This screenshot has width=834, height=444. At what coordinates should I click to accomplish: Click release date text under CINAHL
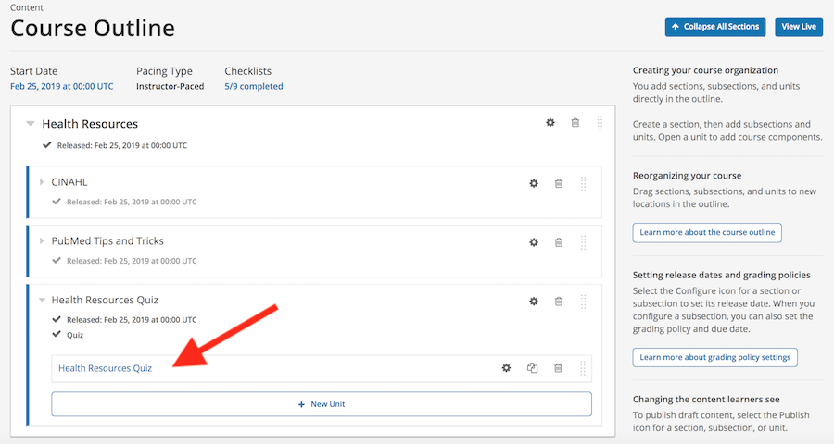point(132,202)
